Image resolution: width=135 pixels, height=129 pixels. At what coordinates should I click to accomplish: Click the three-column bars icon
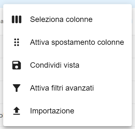tap(17, 19)
